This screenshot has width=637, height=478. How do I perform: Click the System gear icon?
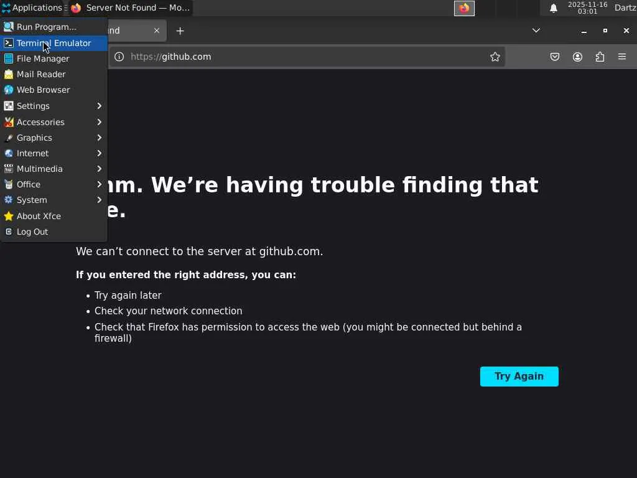9,200
